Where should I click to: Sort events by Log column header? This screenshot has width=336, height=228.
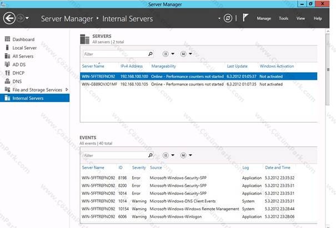coord(245,168)
